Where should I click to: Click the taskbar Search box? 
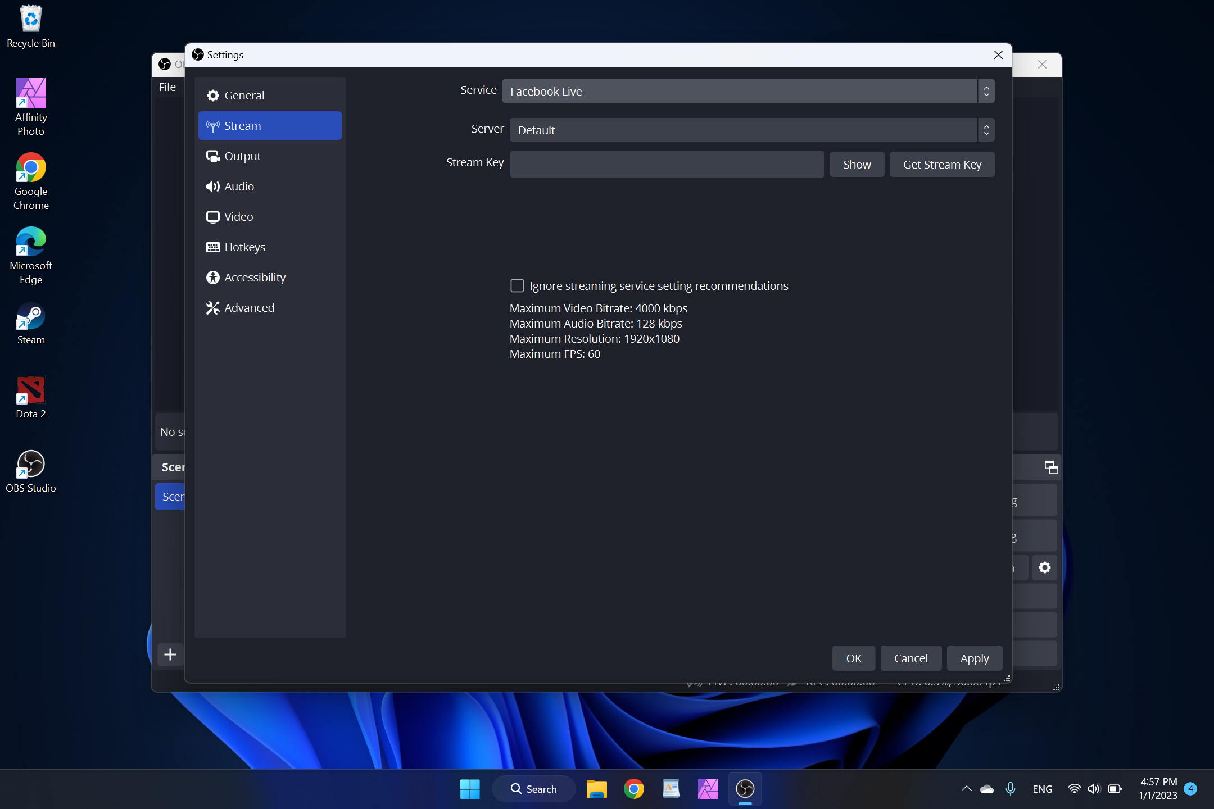534,789
